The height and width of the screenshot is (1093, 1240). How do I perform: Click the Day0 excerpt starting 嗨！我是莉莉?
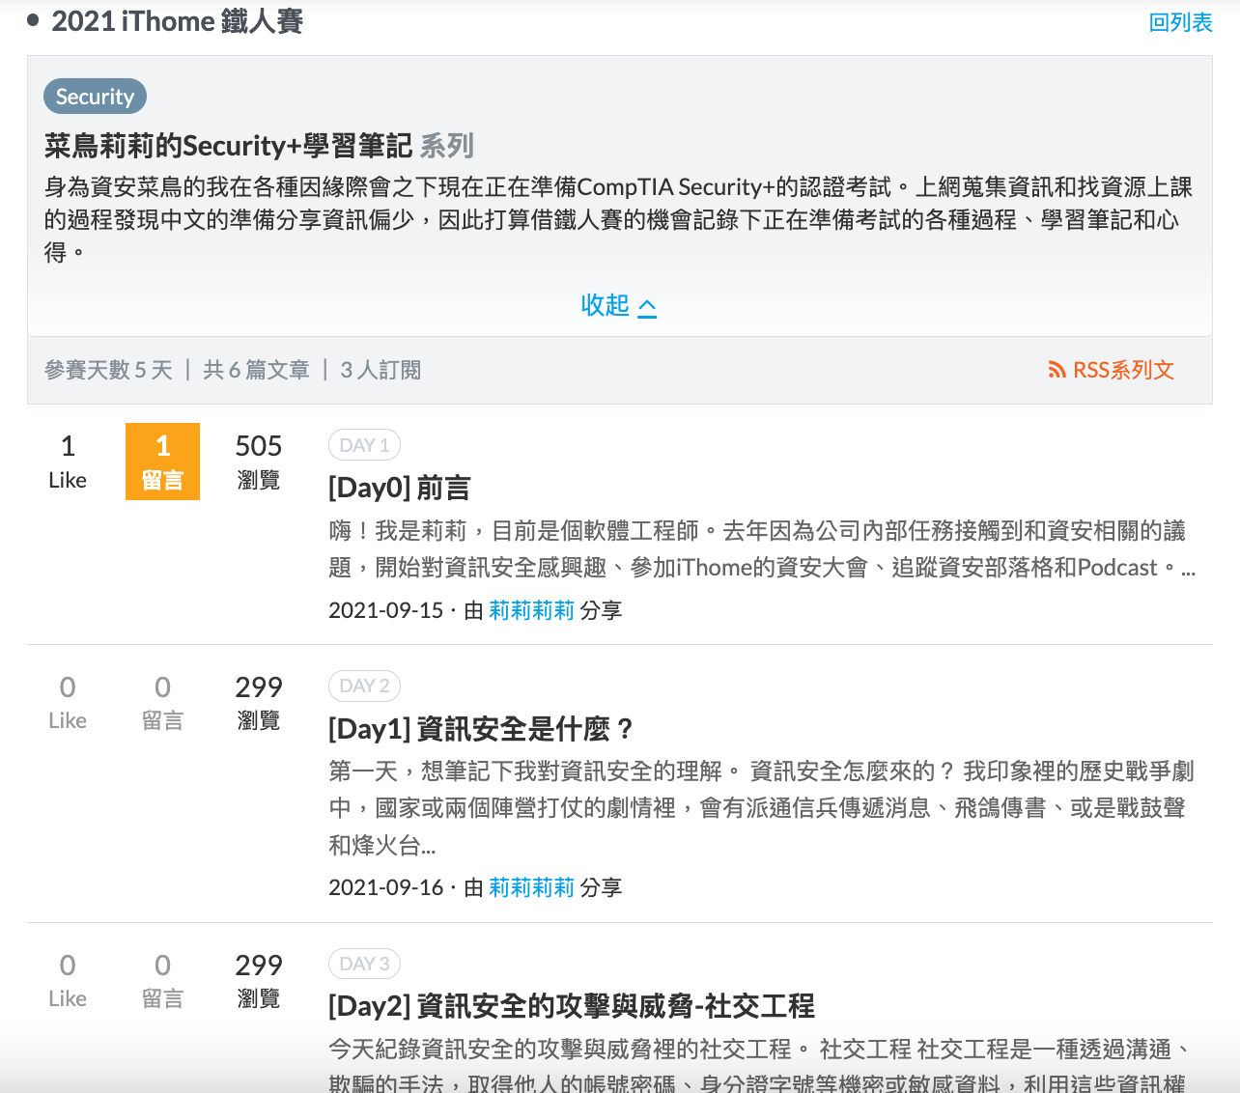coord(762,548)
